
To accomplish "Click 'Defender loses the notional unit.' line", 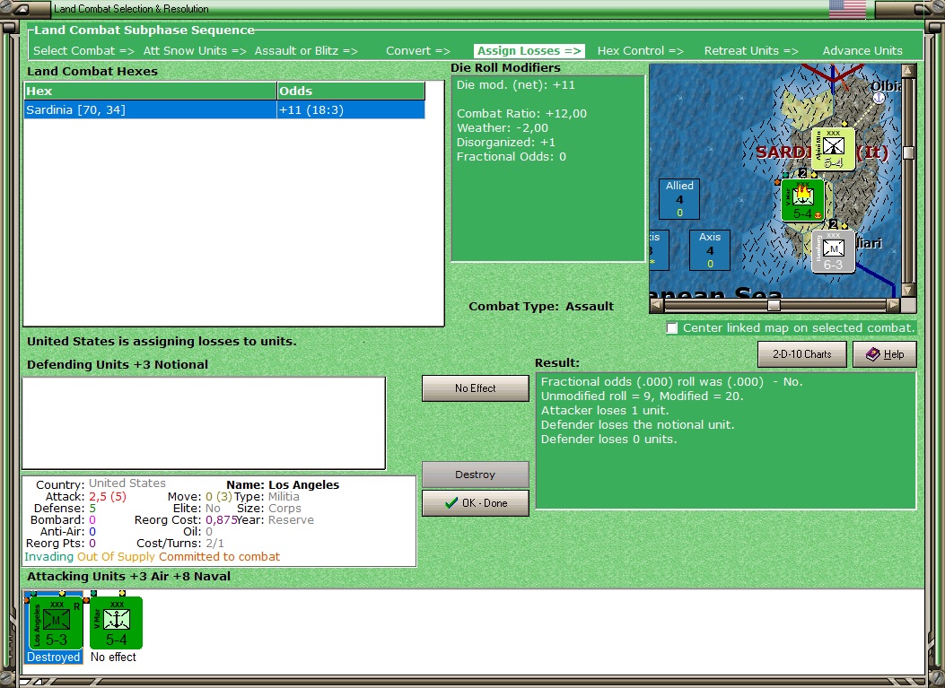I will tap(638, 424).
